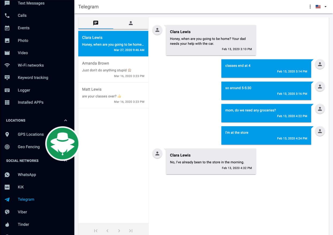This screenshot has width=333, height=235.
Task: Open Viber message tracking
Action: [7, 212]
